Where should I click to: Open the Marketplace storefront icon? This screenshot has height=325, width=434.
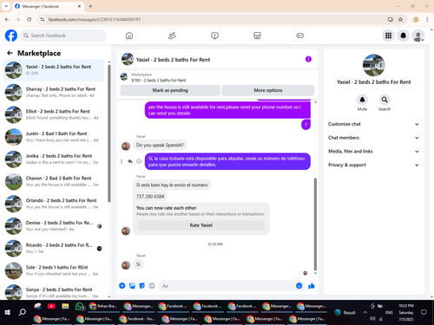[257, 36]
